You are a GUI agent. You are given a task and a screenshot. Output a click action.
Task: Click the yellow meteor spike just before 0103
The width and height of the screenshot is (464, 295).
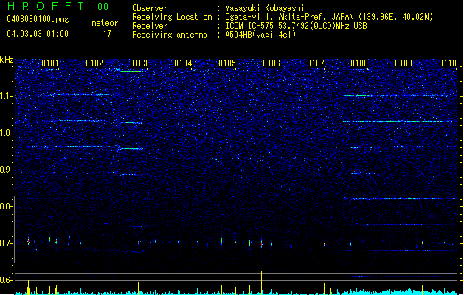(138, 288)
